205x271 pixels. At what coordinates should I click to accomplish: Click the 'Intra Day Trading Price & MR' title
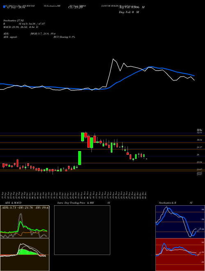click(76, 203)
